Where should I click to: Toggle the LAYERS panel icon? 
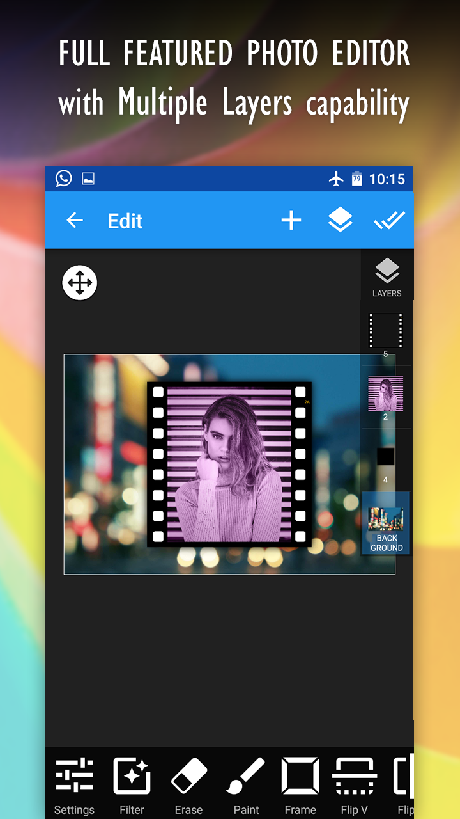pos(387,278)
